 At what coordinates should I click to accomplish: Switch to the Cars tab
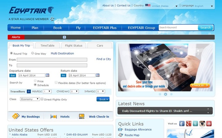[100, 46]
